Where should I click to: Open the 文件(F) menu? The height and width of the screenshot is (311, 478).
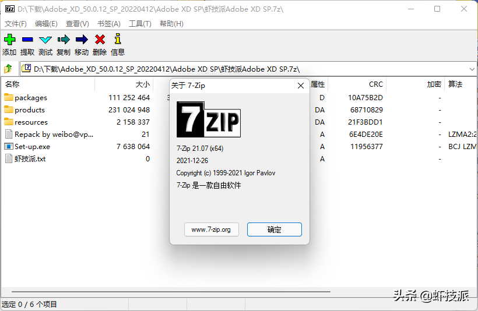[x=16, y=24]
